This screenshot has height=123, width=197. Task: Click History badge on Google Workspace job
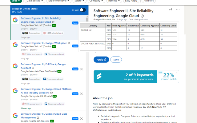75,46
